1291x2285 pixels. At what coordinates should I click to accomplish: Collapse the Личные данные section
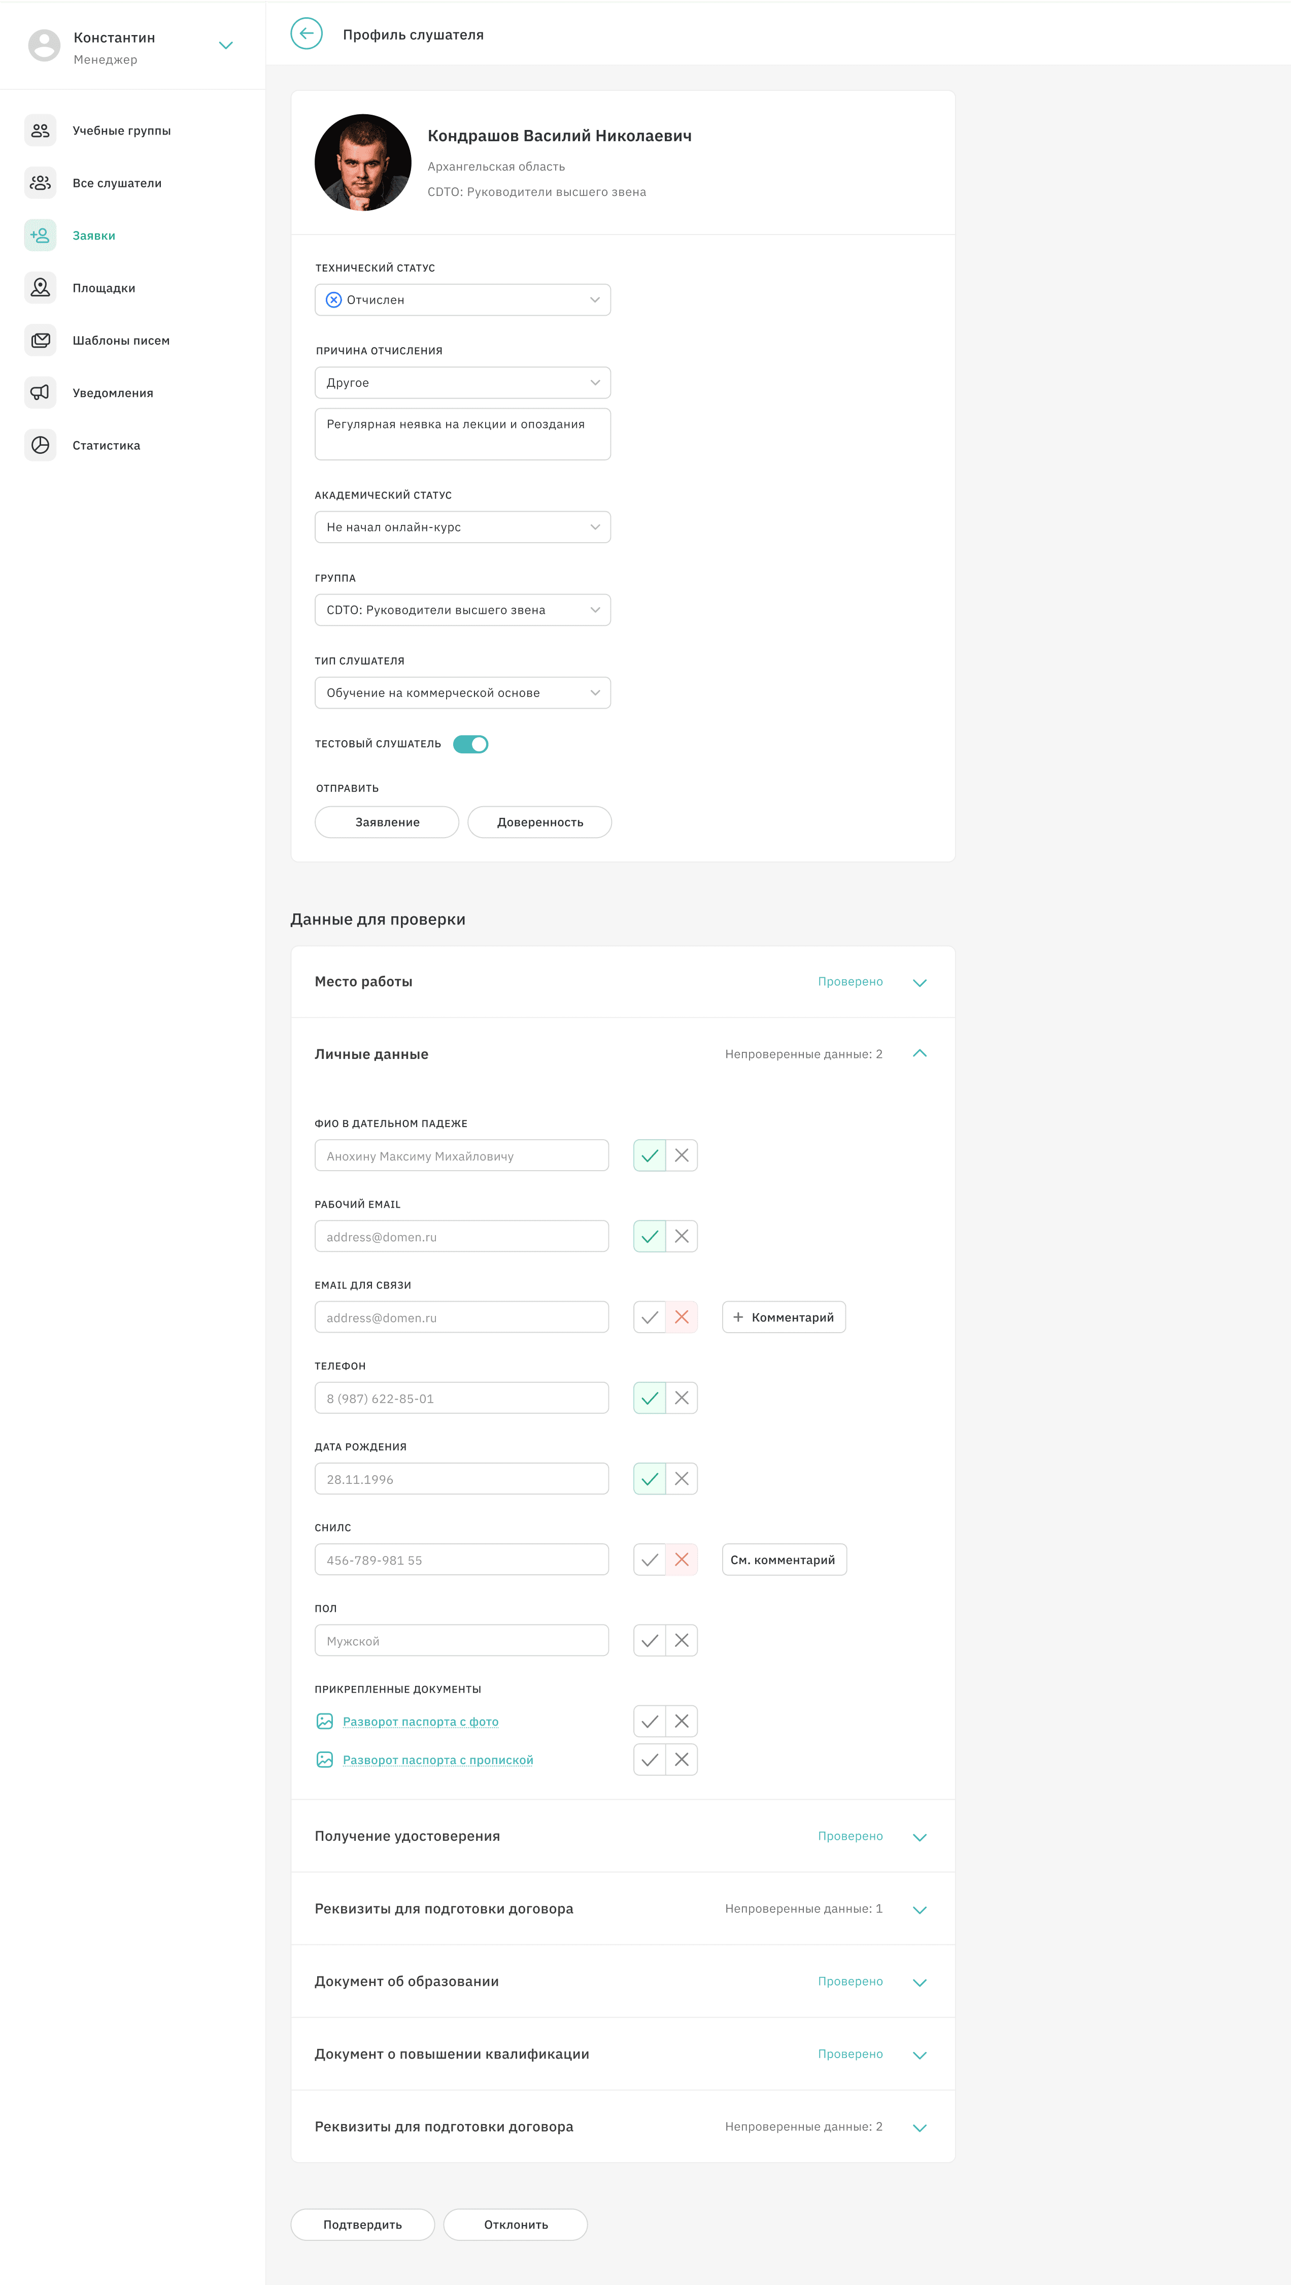[x=920, y=1054]
